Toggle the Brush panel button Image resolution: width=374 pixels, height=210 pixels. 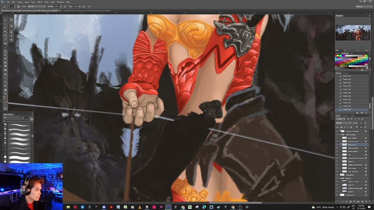[18, 6]
